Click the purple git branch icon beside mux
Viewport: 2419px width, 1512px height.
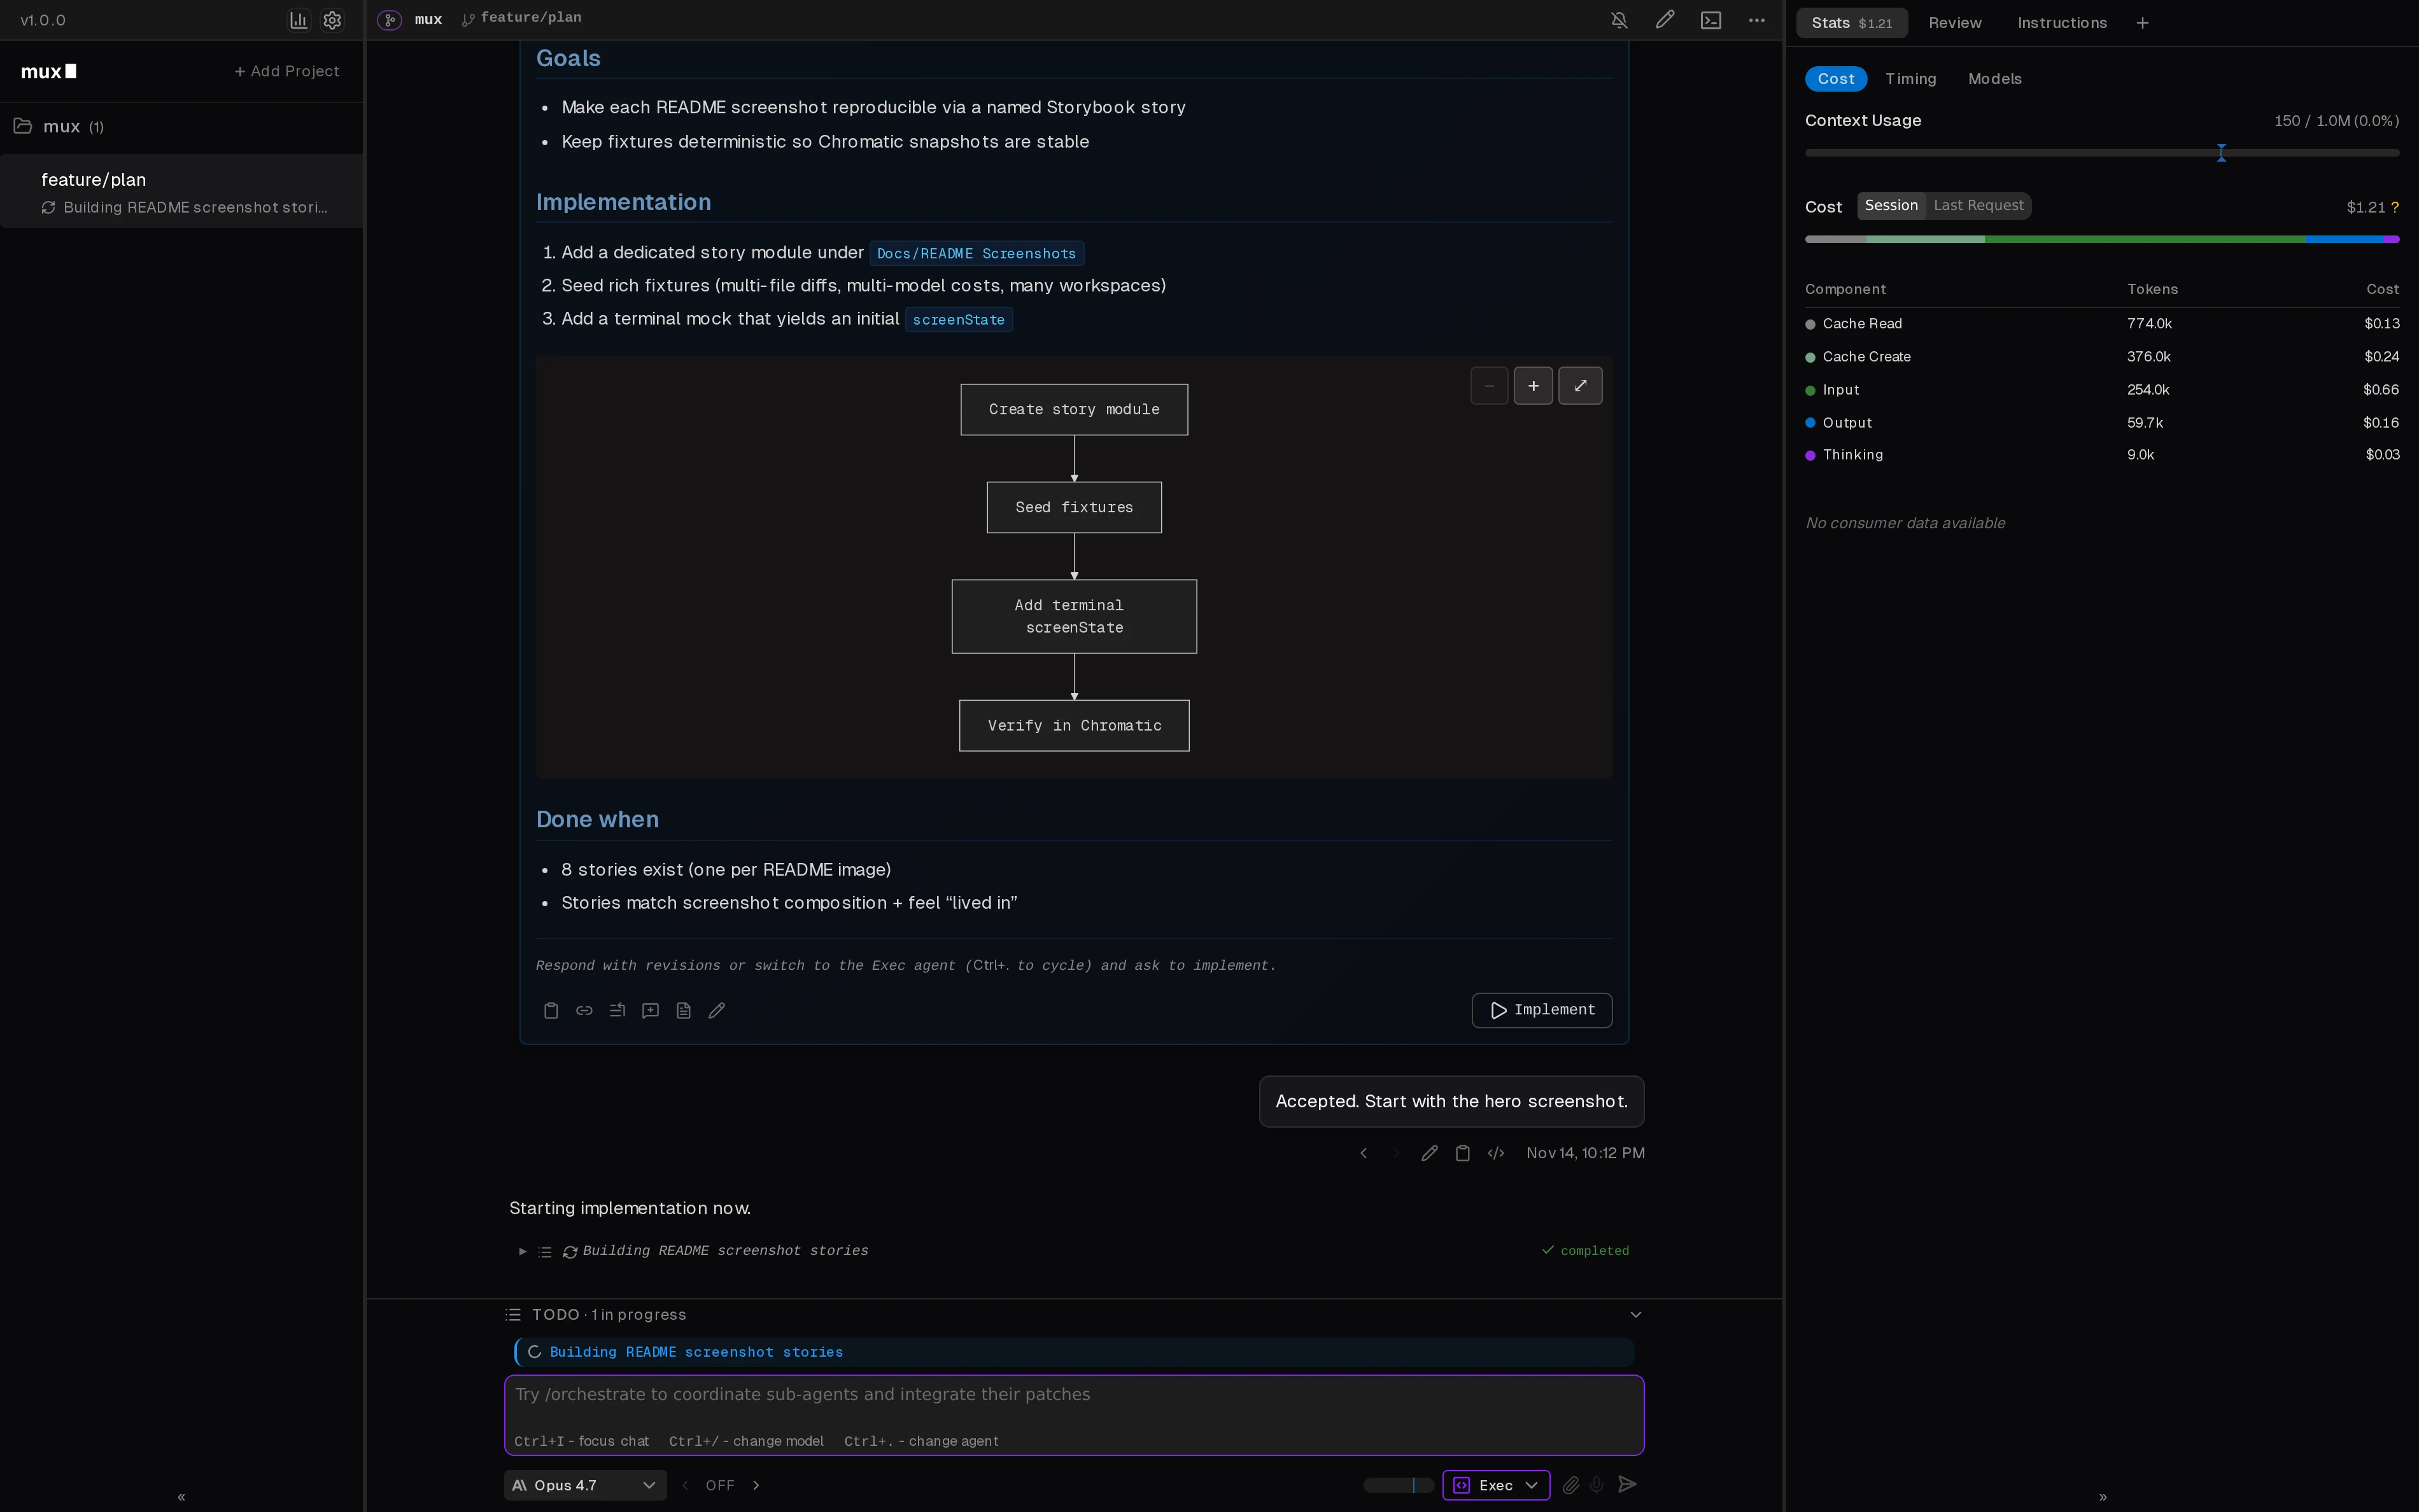[390, 19]
